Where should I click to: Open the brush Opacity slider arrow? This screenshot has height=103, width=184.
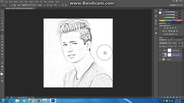pos(48,5)
